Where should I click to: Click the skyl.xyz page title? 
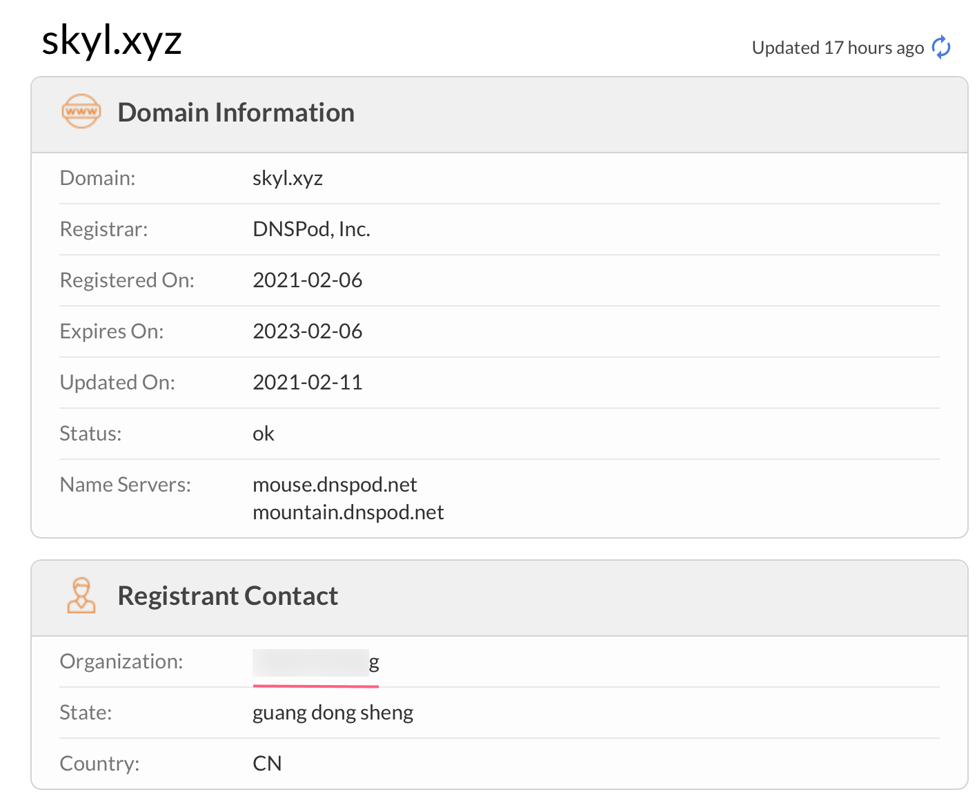click(112, 41)
